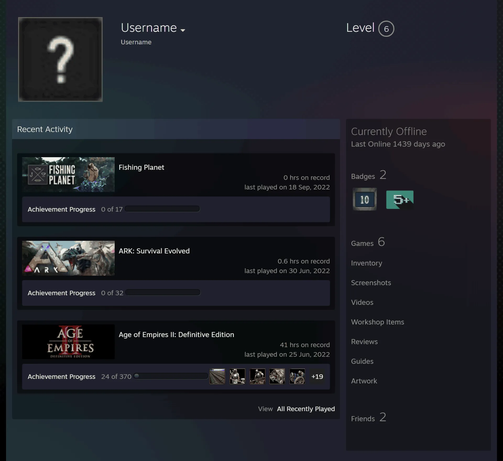Image resolution: width=503 pixels, height=461 pixels.
Task: Open the Friends 2 link
Action: (x=369, y=417)
